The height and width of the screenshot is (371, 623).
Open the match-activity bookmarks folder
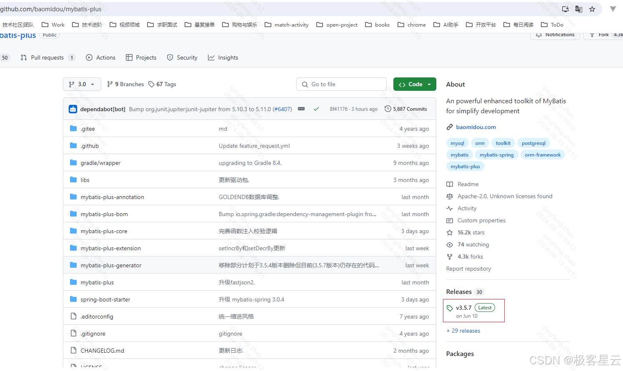pos(286,25)
